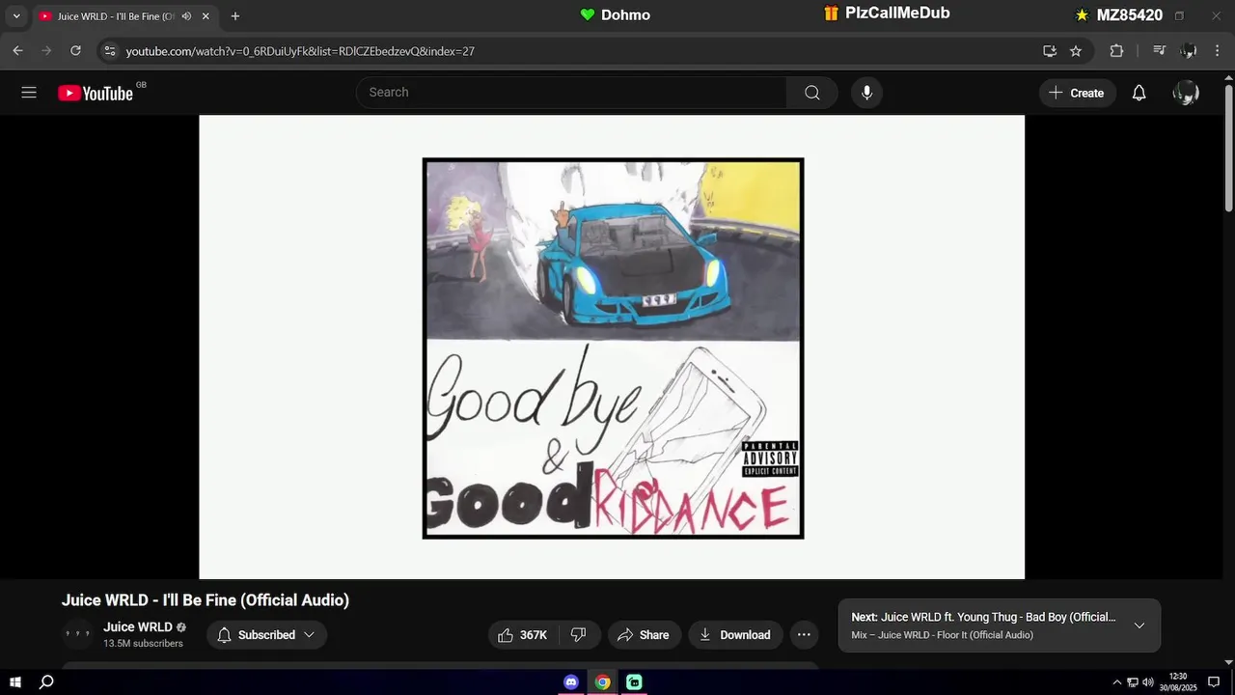This screenshot has width=1235, height=695.
Task: Click the video title text
Action: pos(206,600)
